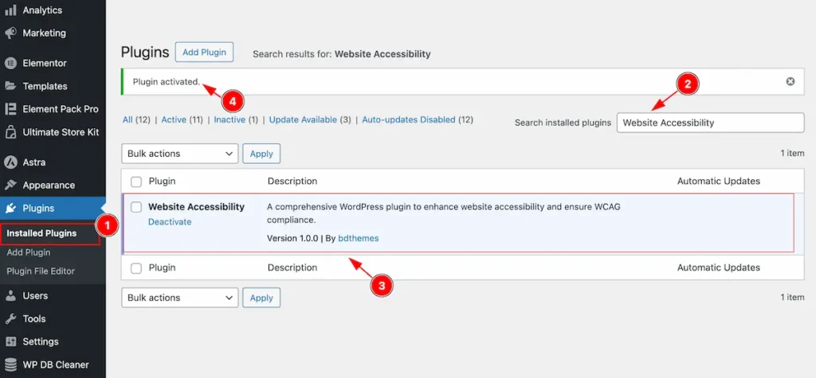The width and height of the screenshot is (816, 378).
Task: Click the Website Accessibility plugin name
Action: [196, 206]
